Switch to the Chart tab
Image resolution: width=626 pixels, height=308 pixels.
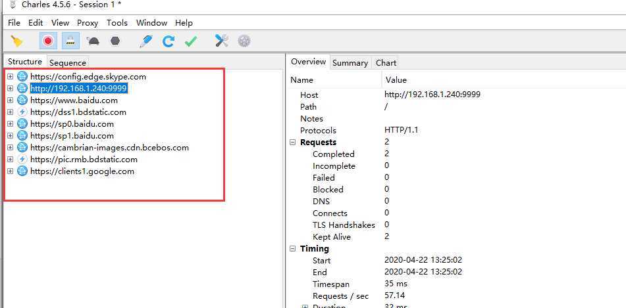386,63
